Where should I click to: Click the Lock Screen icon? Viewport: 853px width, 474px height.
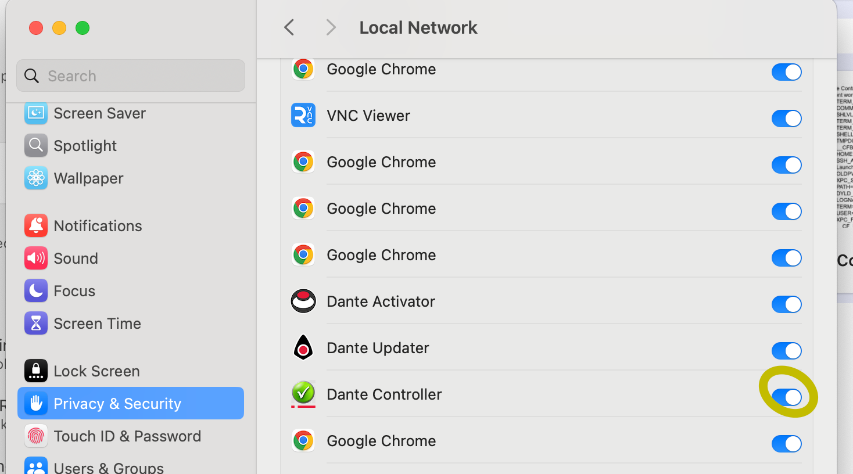coord(36,371)
